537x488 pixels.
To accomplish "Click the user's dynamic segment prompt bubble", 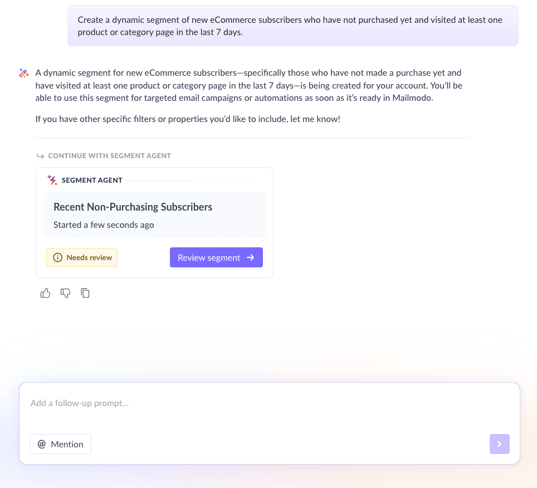I will tap(293, 26).
